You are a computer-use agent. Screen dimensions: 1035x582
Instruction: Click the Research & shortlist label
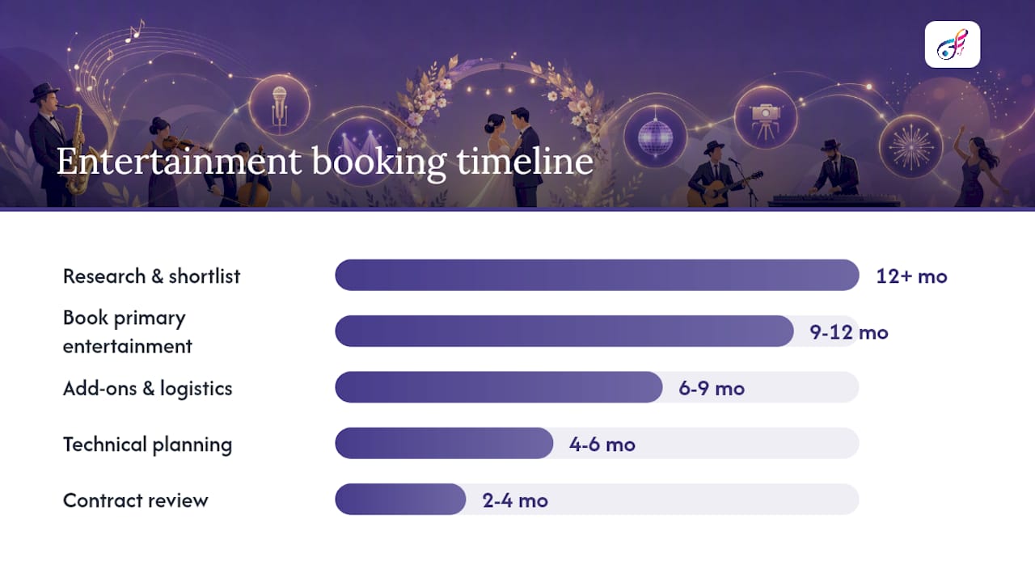click(152, 276)
